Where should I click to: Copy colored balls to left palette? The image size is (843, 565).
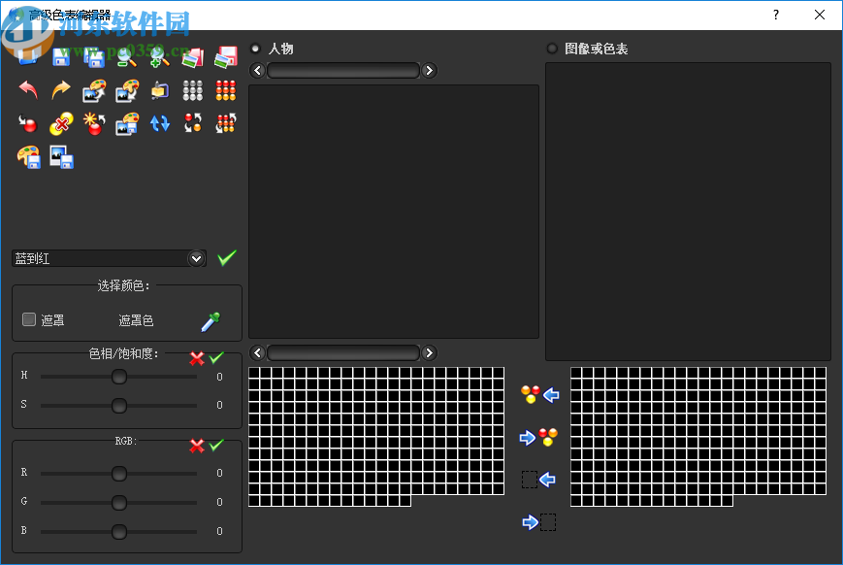(x=540, y=394)
